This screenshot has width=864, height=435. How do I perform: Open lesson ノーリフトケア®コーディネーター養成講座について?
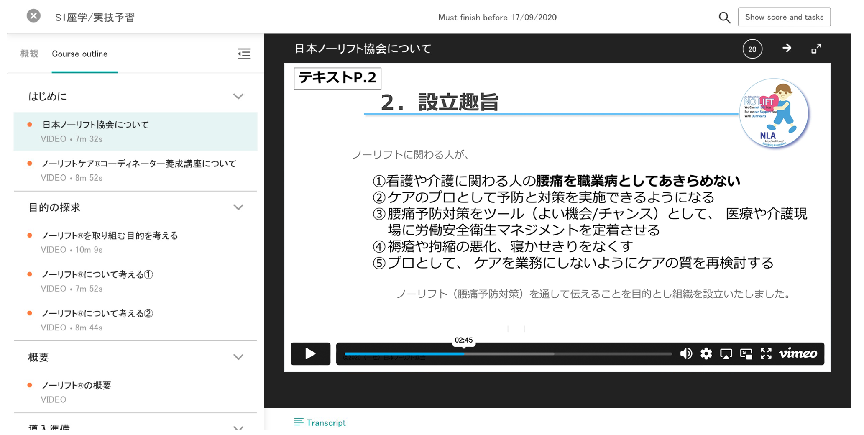click(x=135, y=170)
